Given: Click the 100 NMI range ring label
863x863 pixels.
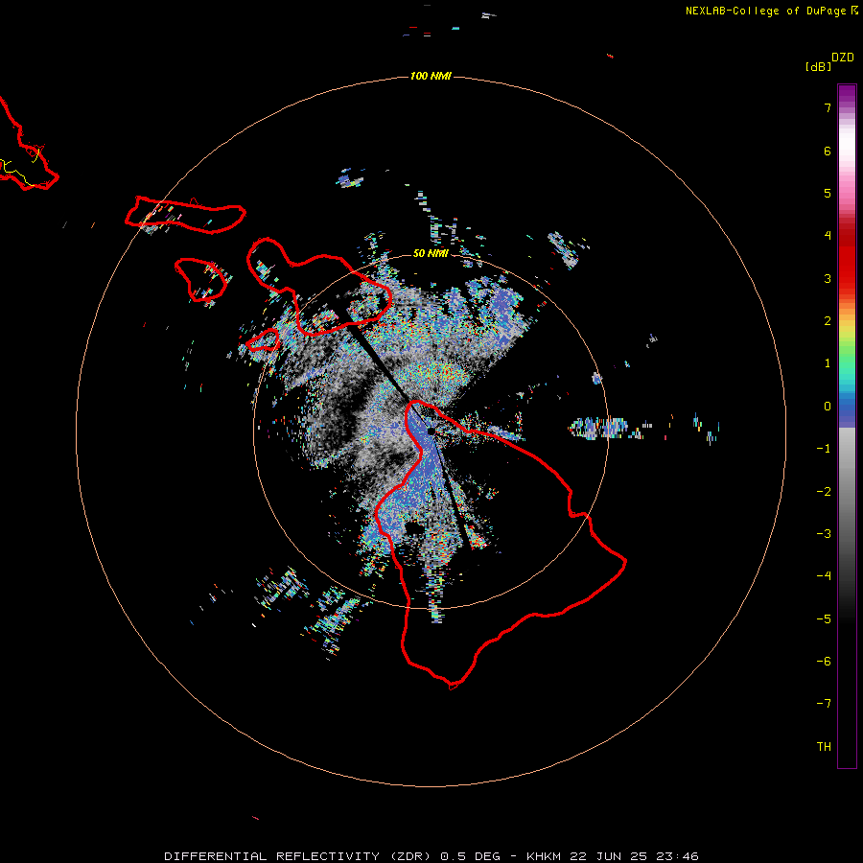Looking at the screenshot, I should 431,76.
